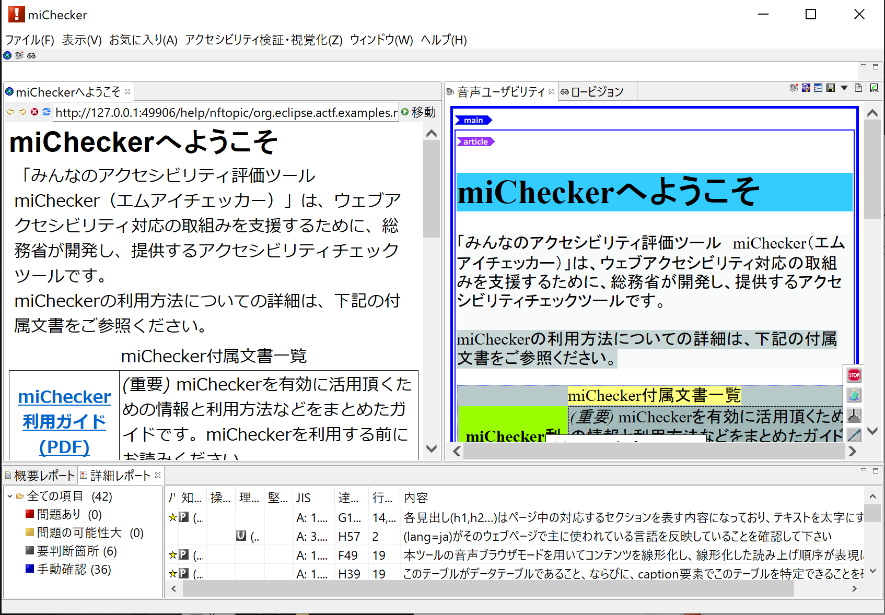885x615 pixels.
Task: Click the U marker on the H57 row
Action: coord(241,536)
